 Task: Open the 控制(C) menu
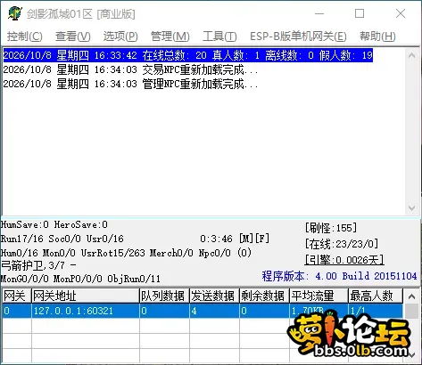click(x=25, y=36)
